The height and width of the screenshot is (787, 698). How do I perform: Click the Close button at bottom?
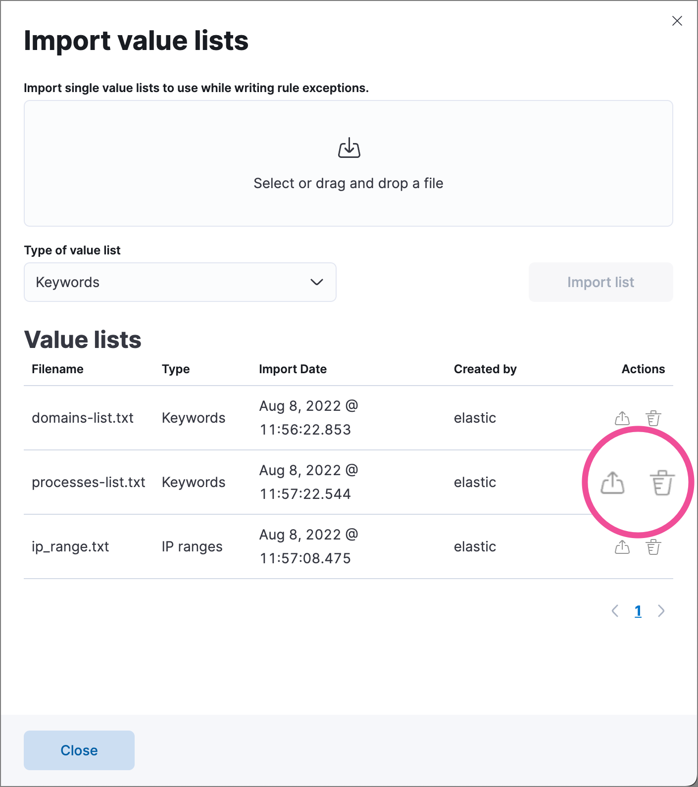point(79,750)
